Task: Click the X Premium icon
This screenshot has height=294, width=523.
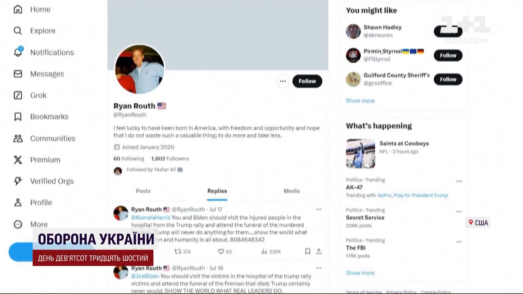Action: (18, 160)
